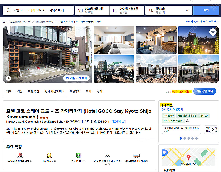Click the red location pin on map

click(x=189, y=157)
